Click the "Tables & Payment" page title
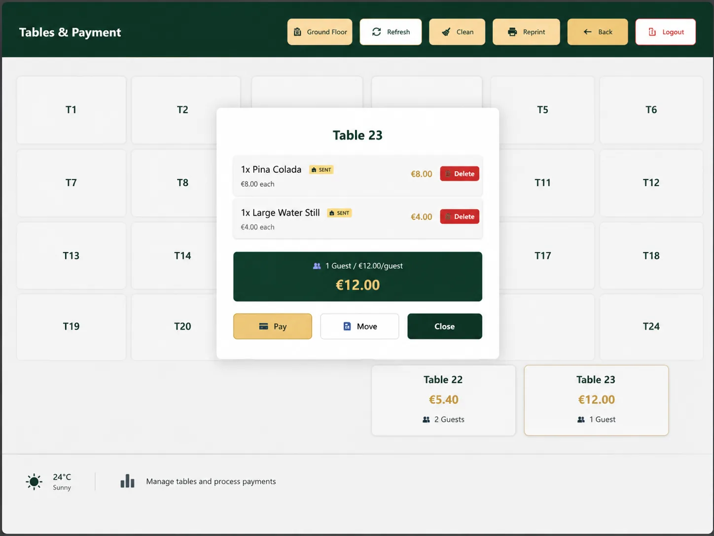The width and height of the screenshot is (714, 536). 70,32
